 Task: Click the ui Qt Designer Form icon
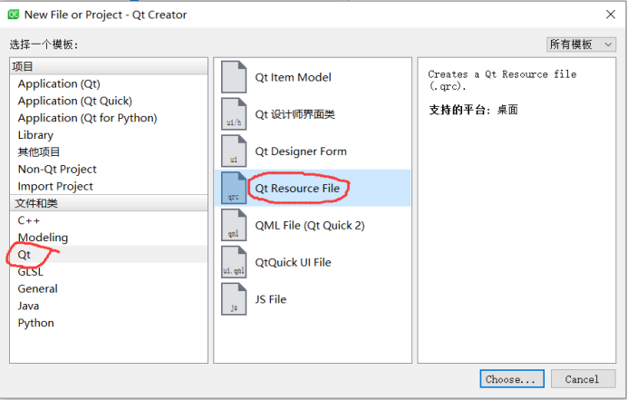pyautogui.click(x=234, y=151)
